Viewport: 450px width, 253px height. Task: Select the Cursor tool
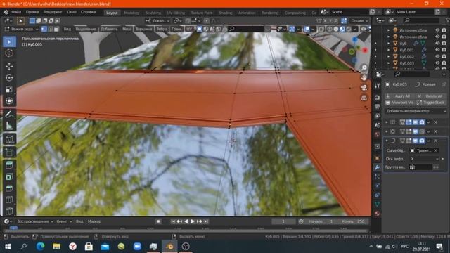[x=9, y=53]
